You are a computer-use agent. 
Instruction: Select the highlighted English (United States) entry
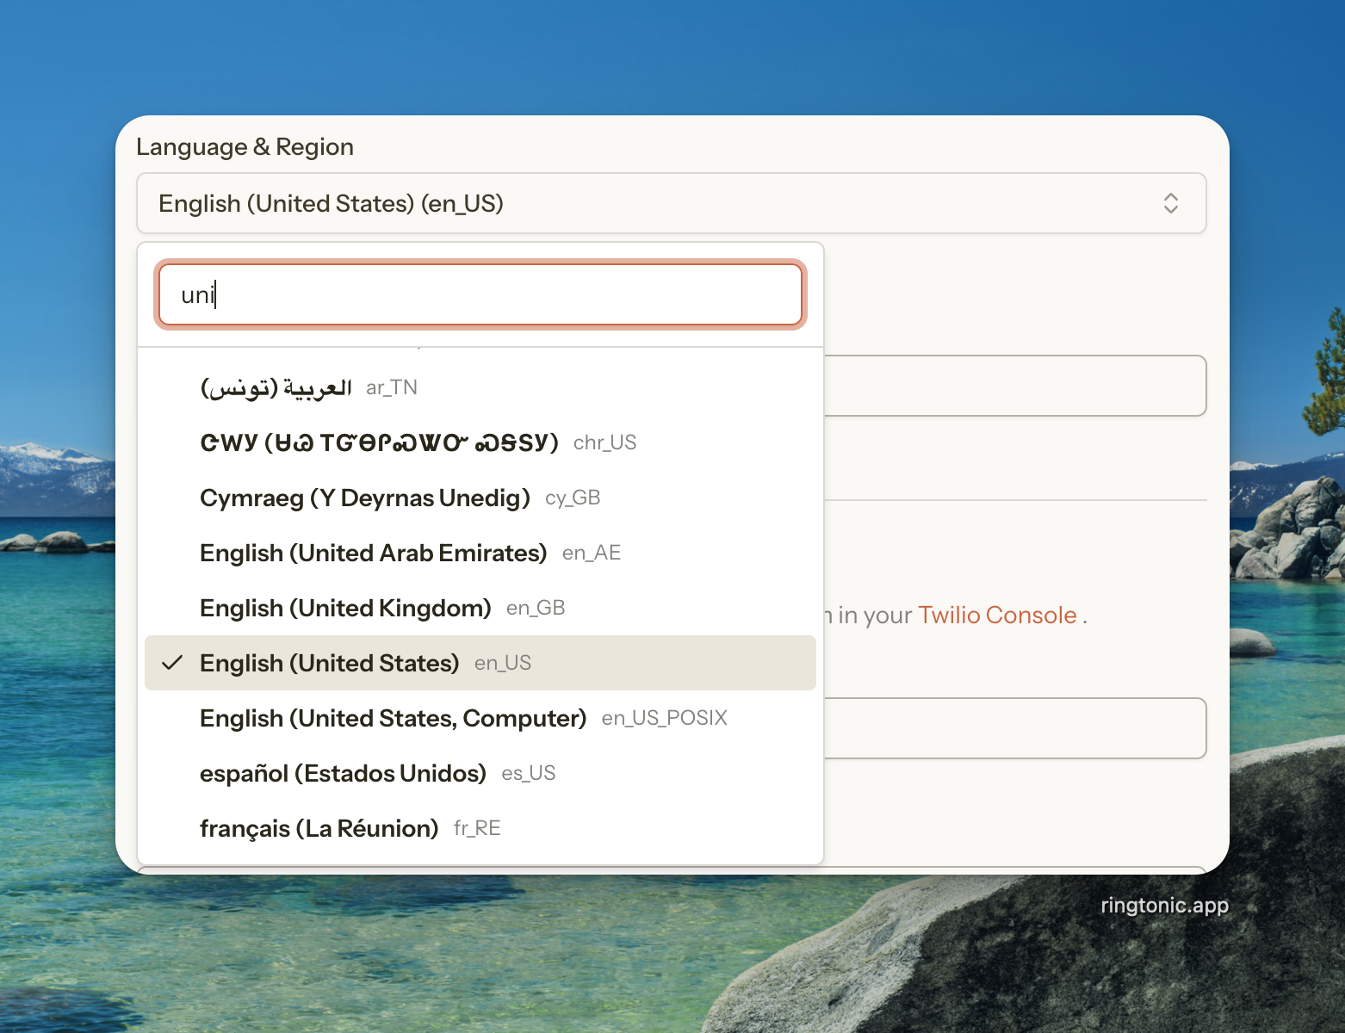(x=329, y=663)
